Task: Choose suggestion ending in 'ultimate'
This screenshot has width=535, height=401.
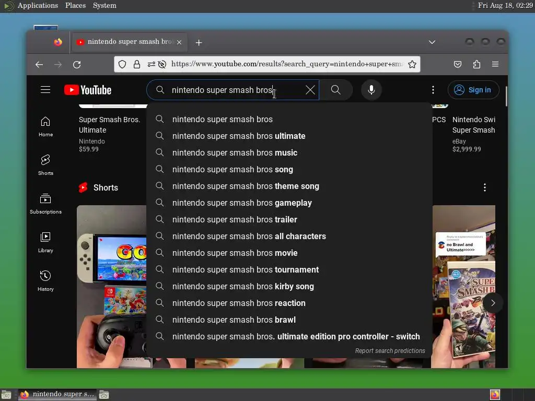Action: [x=289, y=136]
